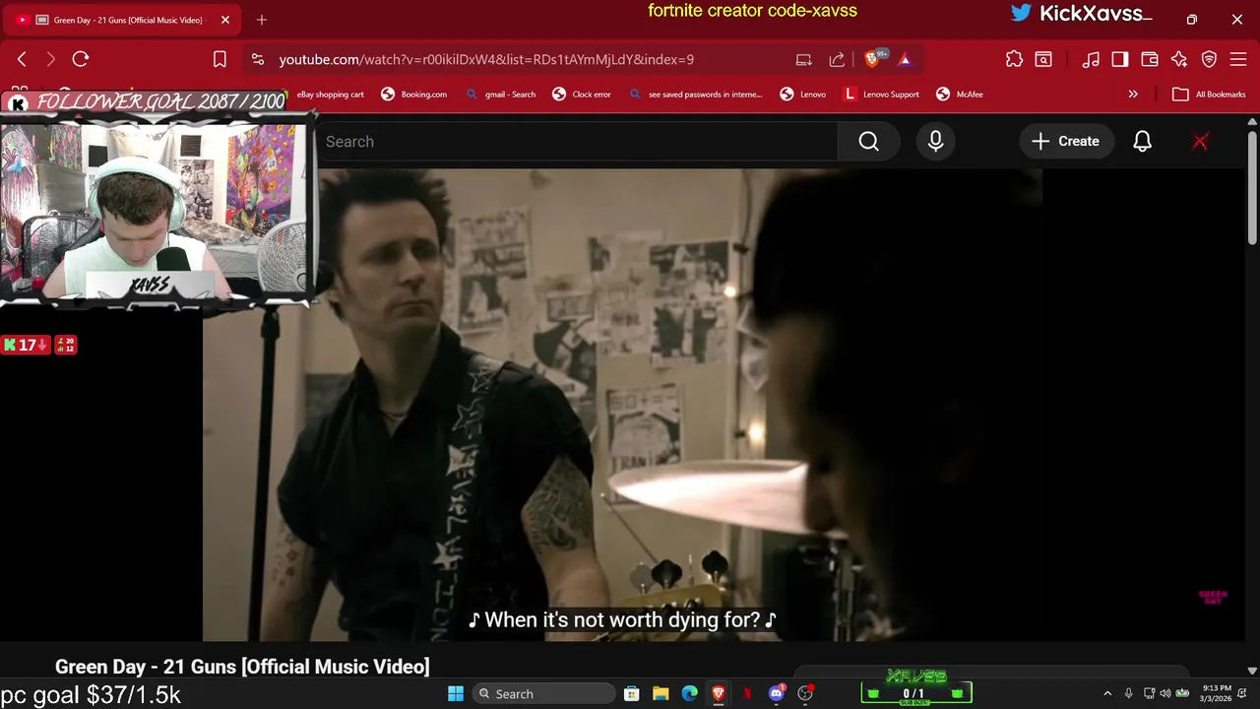
Task: Open the Windows Start menu
Action: coord(456,694)
